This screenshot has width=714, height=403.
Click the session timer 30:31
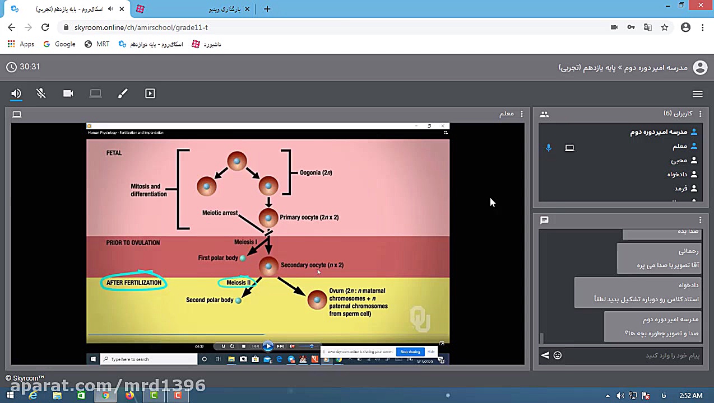tap(30, 67)
